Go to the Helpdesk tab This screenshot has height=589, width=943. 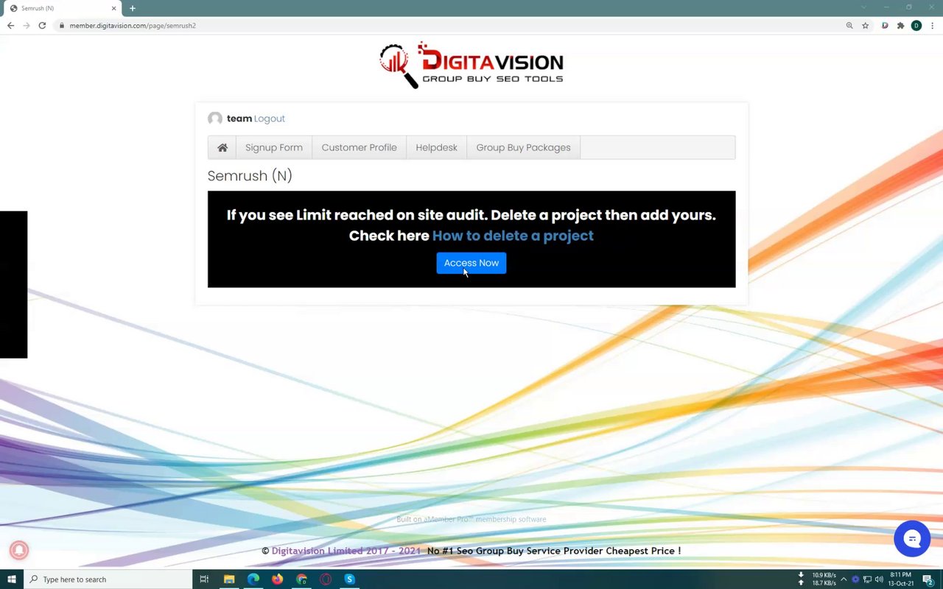tap(437, 147)
